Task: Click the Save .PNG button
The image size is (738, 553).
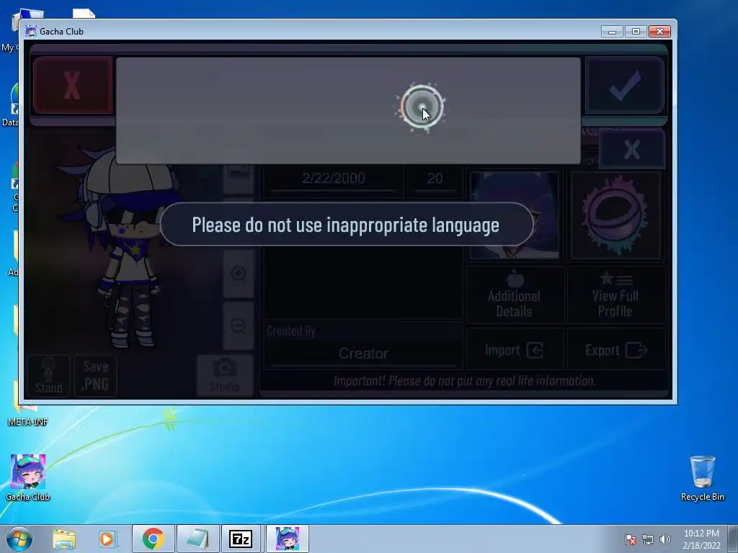Action: pyautogui.click(x=96, y=376)
